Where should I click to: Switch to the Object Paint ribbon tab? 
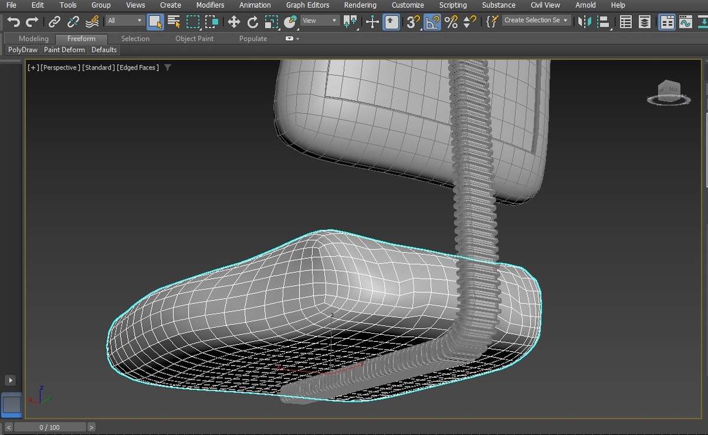(x=194, y=38)
